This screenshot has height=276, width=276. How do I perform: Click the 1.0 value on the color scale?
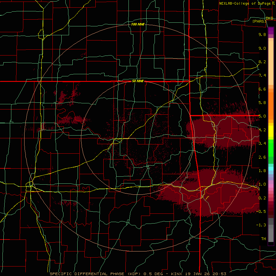[262, 184]
